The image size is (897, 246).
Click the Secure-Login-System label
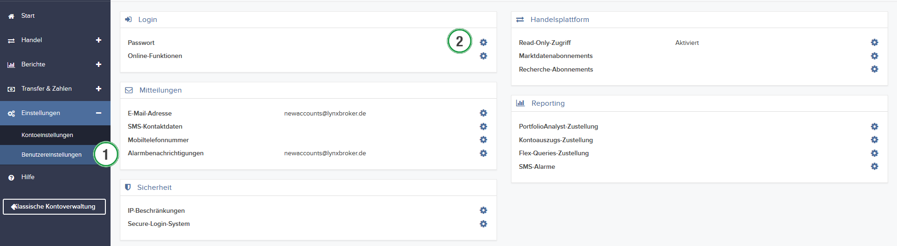click(x=159, y=224)
